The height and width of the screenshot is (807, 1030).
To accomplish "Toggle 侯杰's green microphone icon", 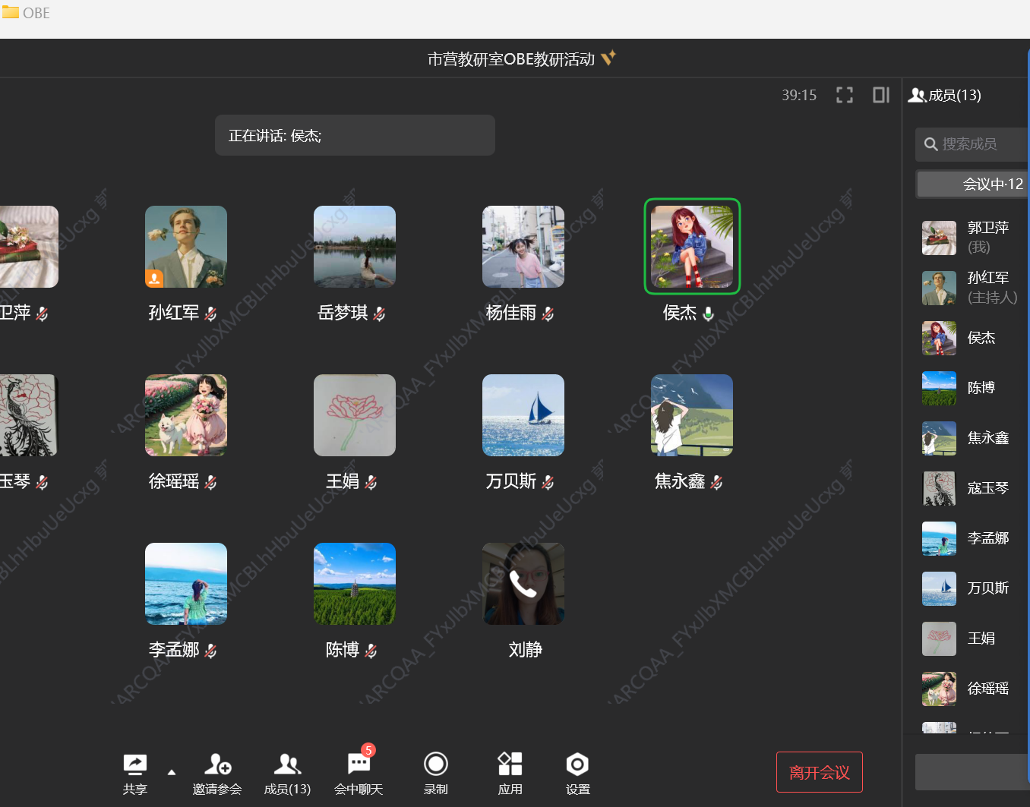I will [709, 314].
